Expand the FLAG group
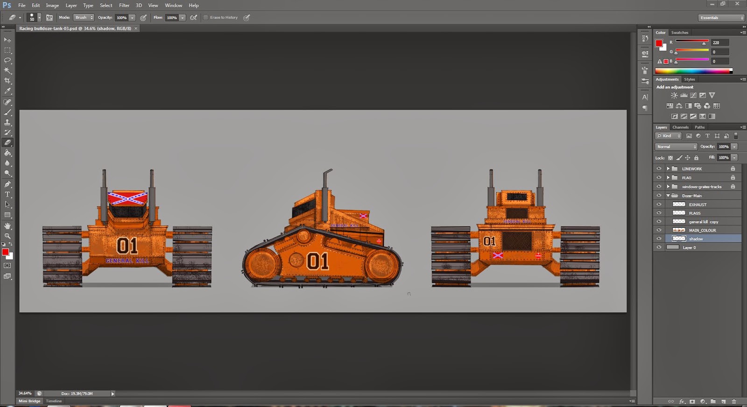 668,177
